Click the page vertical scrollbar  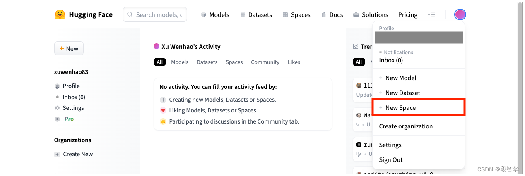(x=520, y=88)
